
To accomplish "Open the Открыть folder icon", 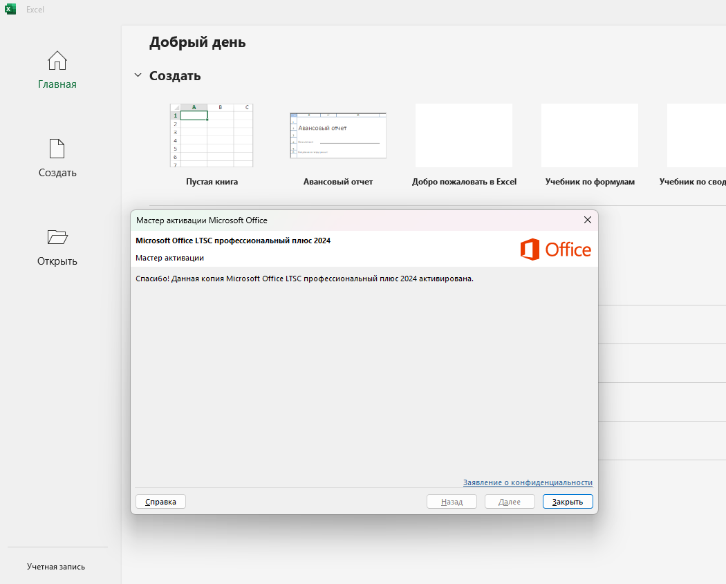I will point(57,237).
